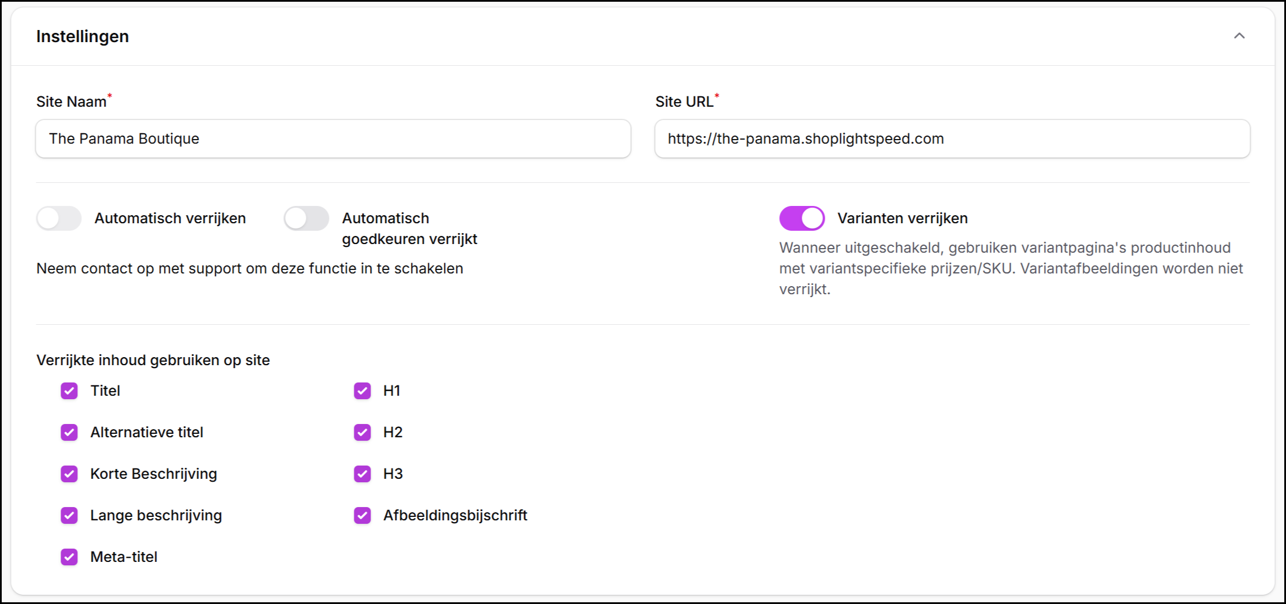The width and height of the screenshot is (1286, 604).
Task: Toggle Automatisch goedkeuren verrijkt switch
Action: [x=306, y=219]
